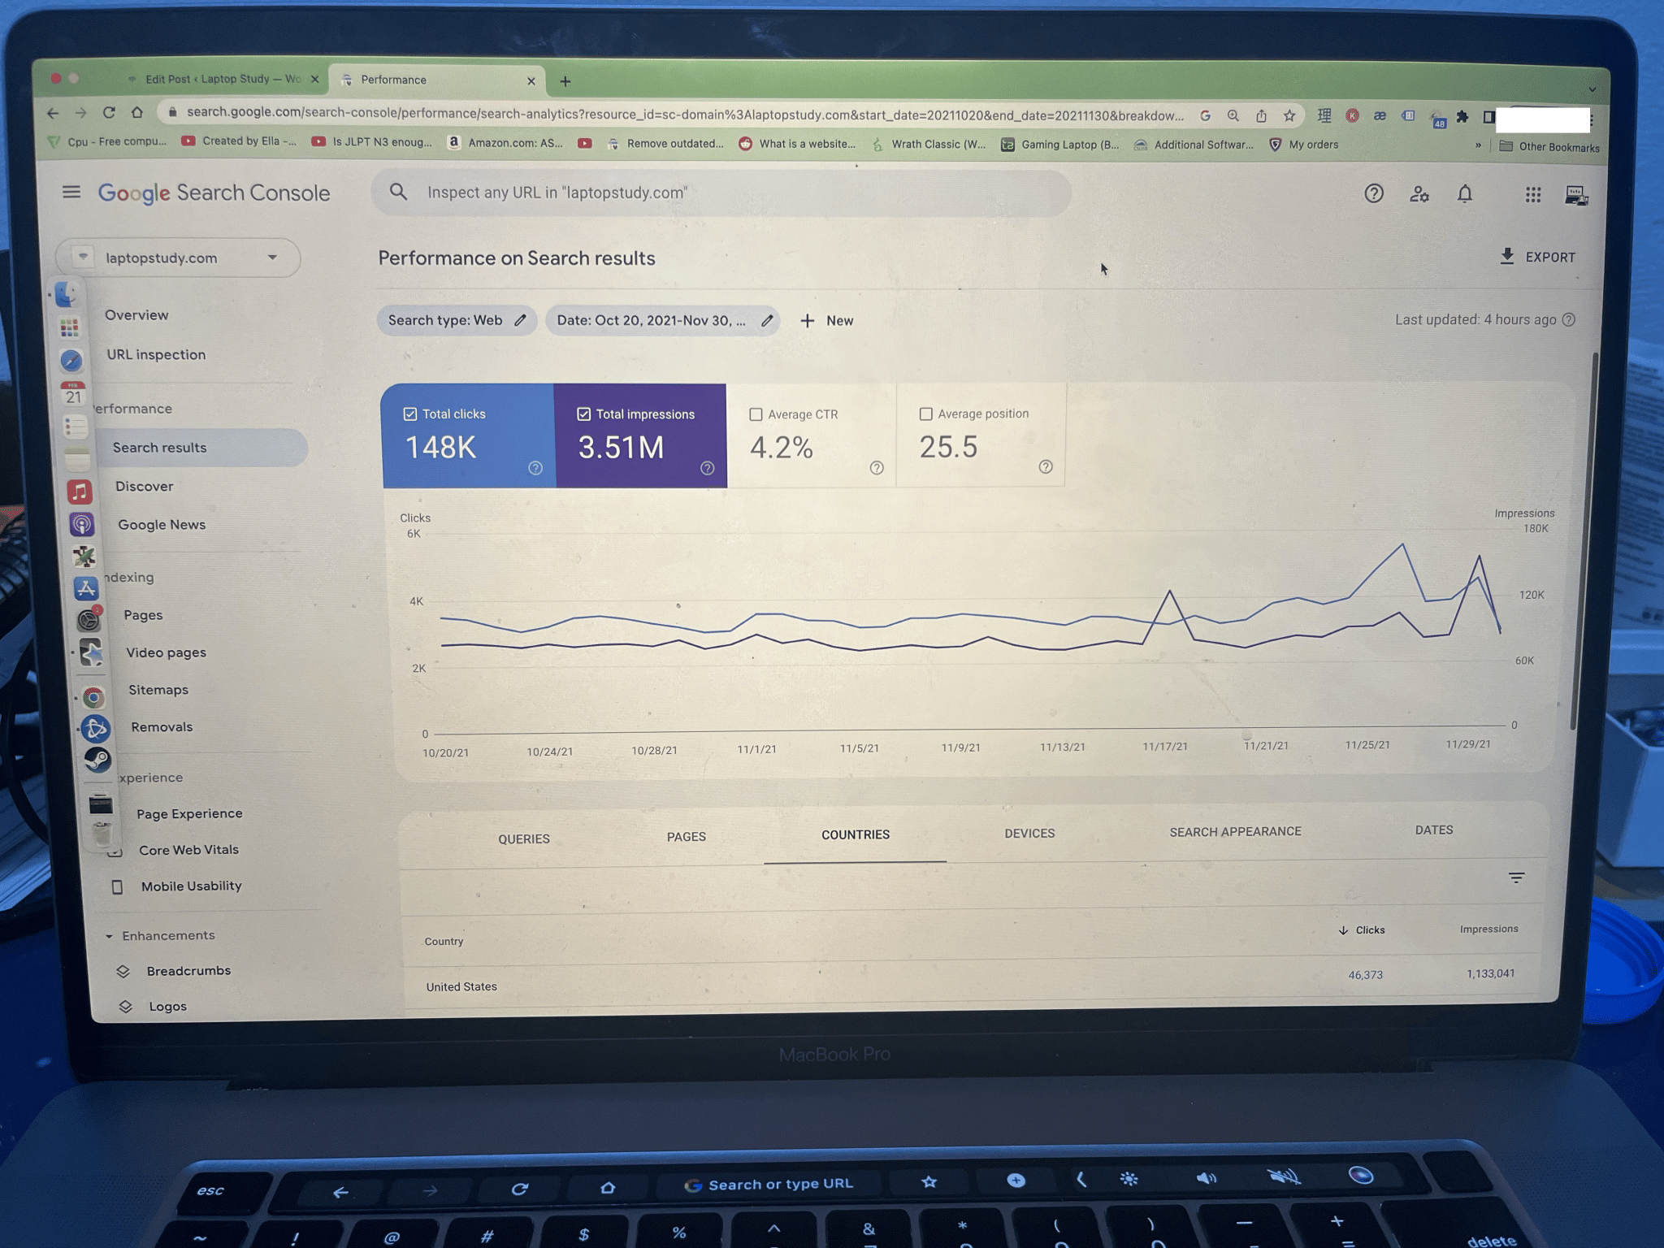
Task: Open the laptopstudy.com property dropdown
Action: click(179, 258)
